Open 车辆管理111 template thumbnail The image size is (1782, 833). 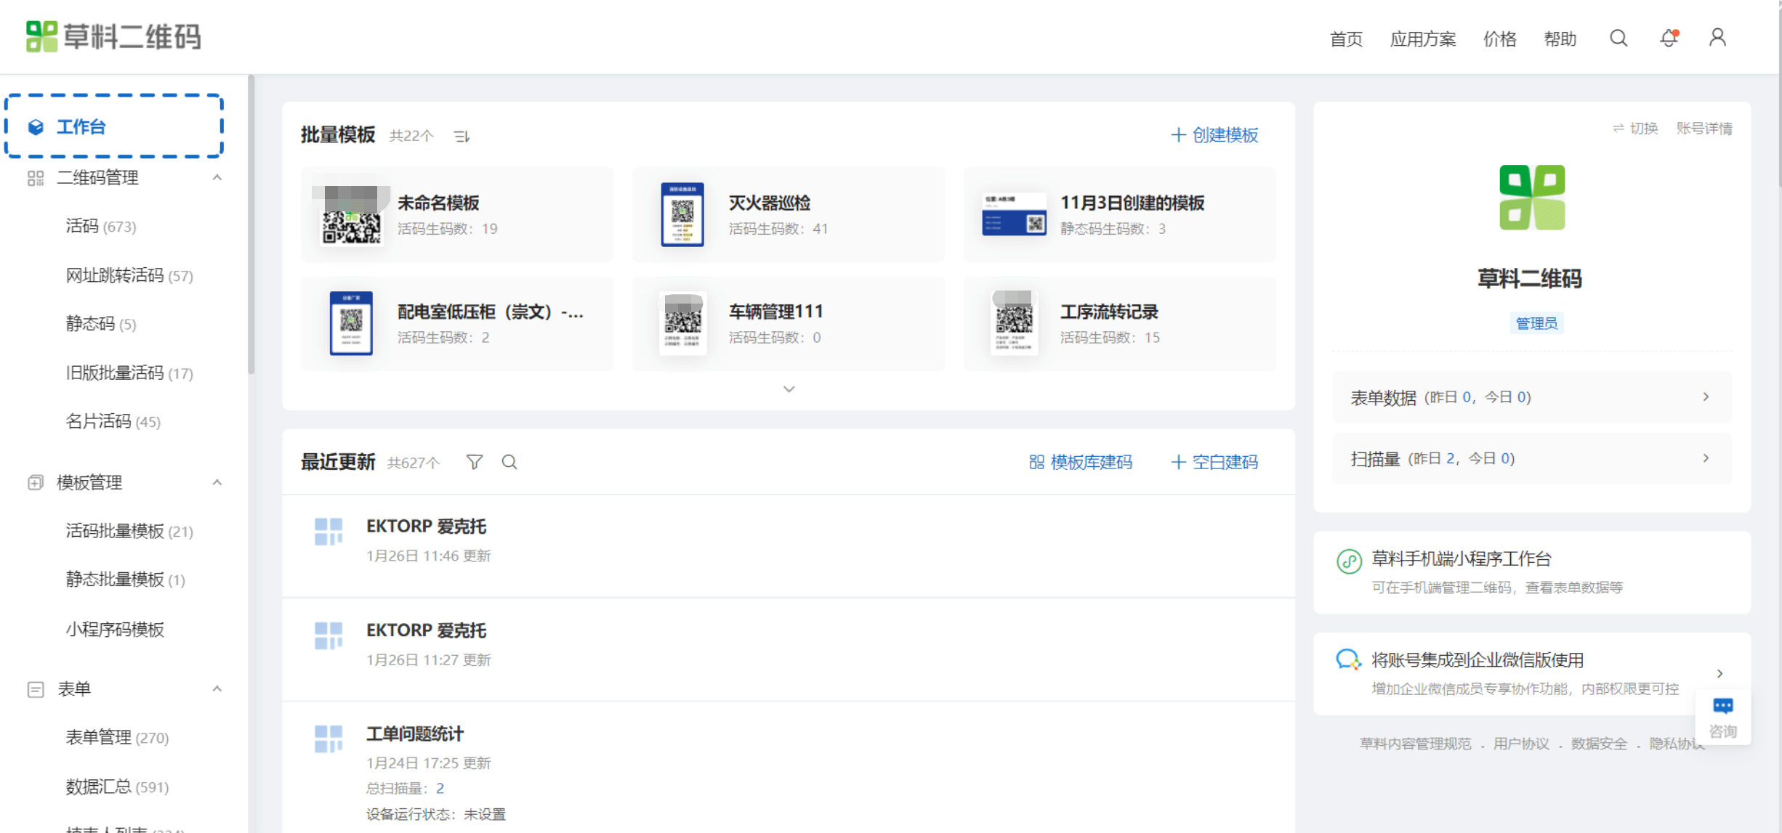(x=682, y=323)
